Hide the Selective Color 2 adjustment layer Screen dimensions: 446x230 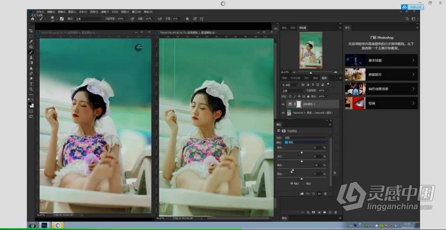coord(283,104)
